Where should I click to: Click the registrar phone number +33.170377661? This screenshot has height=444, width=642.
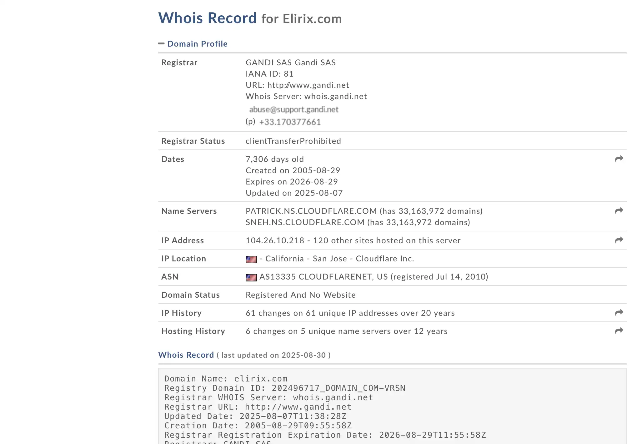(x=290, y=122)
